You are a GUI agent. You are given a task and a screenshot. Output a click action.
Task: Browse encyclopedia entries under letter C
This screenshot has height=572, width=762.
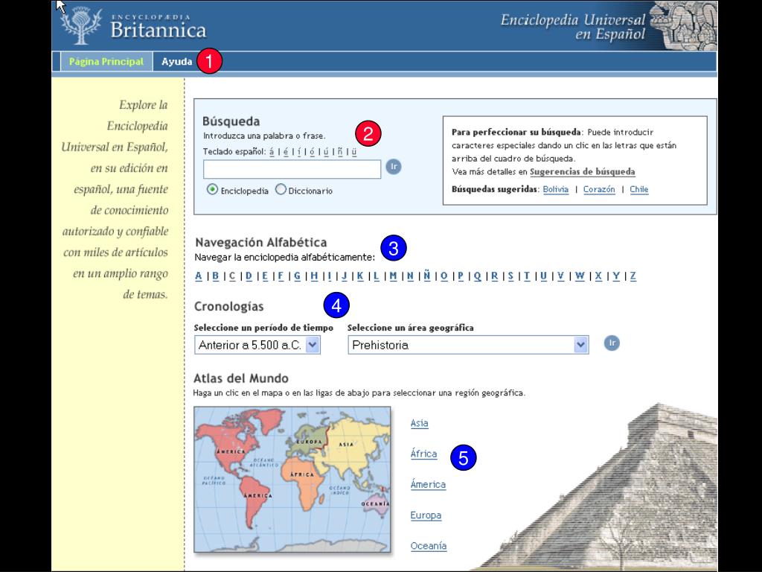pyautogui.click(x=232, y=276)
